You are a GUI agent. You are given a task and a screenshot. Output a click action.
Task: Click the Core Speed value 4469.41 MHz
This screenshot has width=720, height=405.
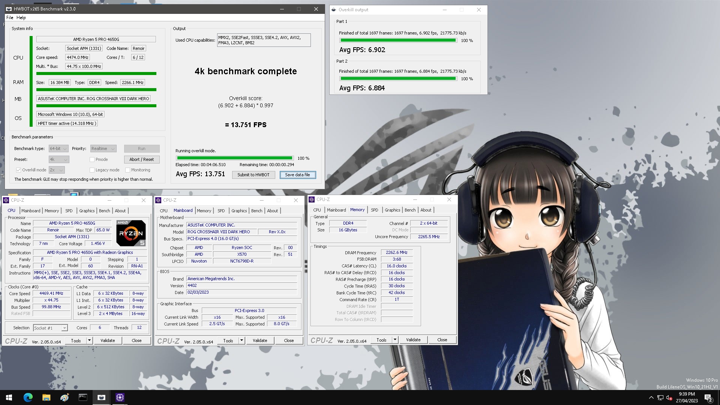point(51,294)
